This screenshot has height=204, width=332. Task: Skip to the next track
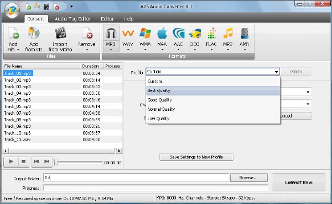(46, 162)
